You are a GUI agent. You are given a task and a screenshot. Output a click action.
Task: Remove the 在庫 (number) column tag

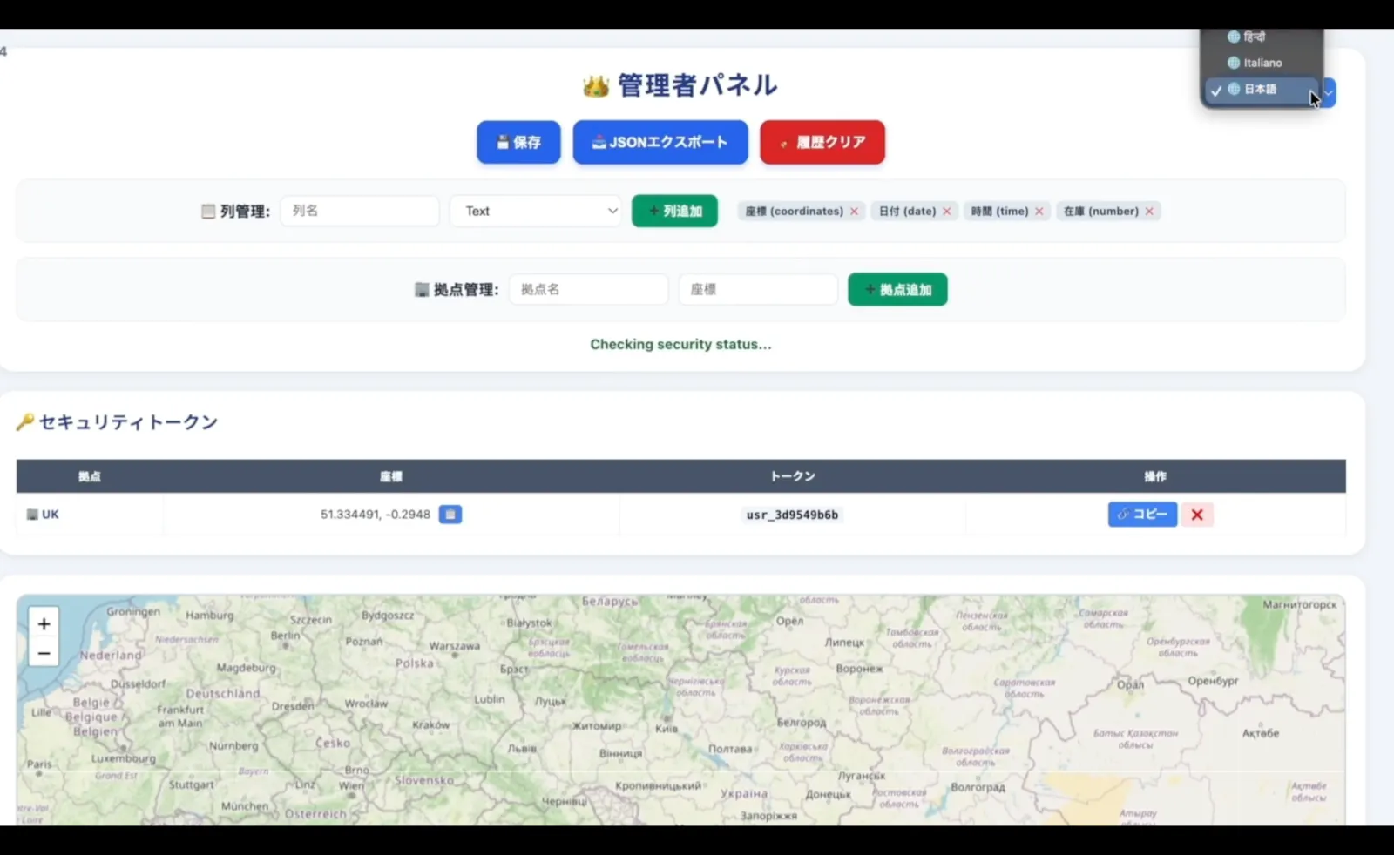coord(1149,212)
